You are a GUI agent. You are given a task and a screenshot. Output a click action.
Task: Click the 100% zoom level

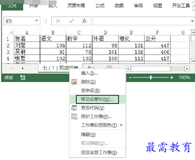pos(184,77)
